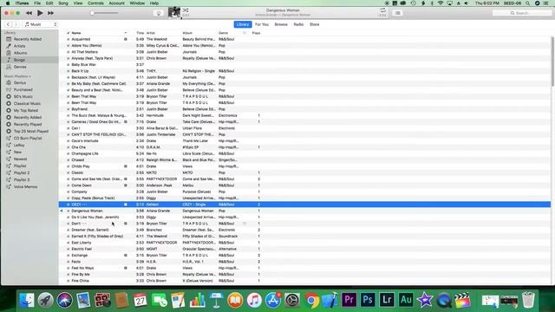Click the Search field in iTunes
The image size is (555, 312).
(x=522, y=13)
